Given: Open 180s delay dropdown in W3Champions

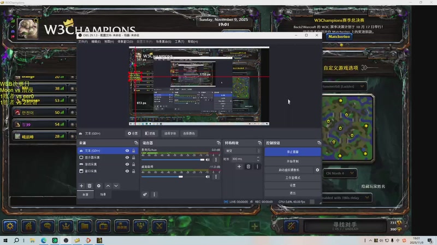Looking at the screenshot, I should (347, 198).
